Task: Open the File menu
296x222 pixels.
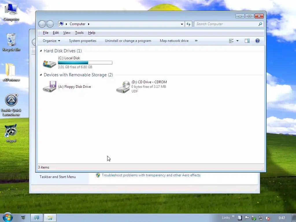Action: click(x=45, y=33)
